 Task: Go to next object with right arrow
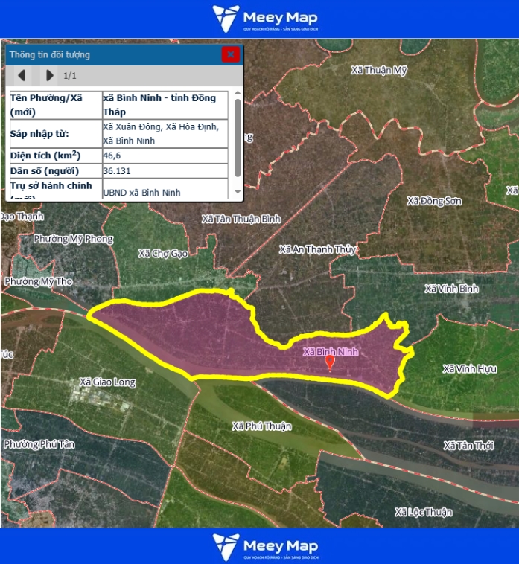click(49, 75)
